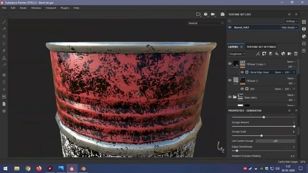Open the video camera settings icon
Viewport: 308px width, 173px height.
(213, 14)
